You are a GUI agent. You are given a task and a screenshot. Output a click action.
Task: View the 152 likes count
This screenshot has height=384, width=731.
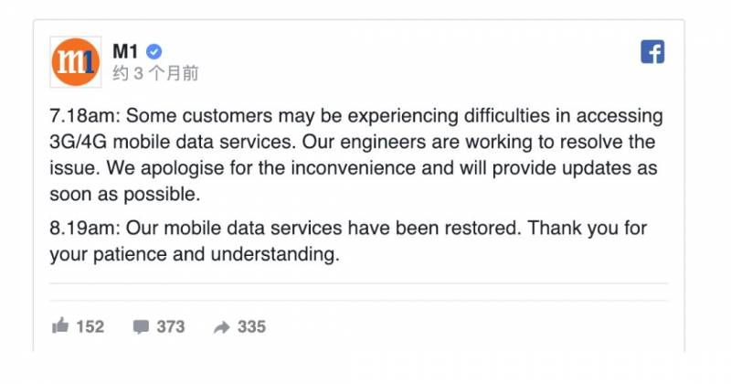[90, 326]
